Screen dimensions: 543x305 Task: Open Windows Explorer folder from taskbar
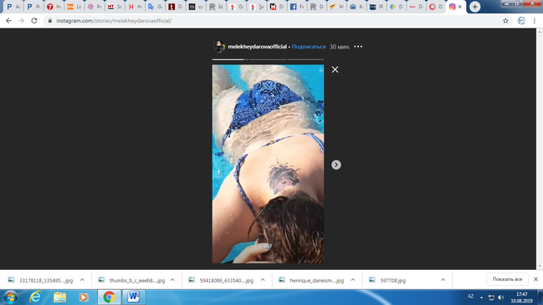point(59,297)
